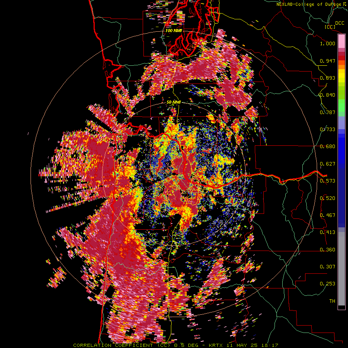Click the TH threshold label
The height and width of the screenshot is (348, 348).
tap(332, 301)
